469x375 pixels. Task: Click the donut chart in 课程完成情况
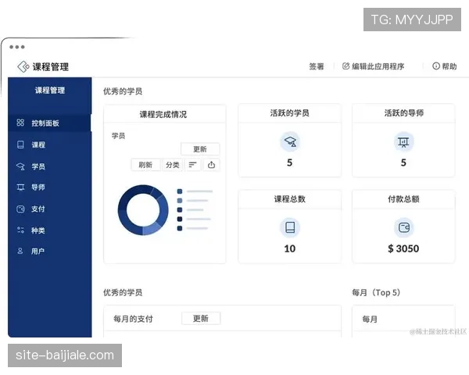click(143, 210)
